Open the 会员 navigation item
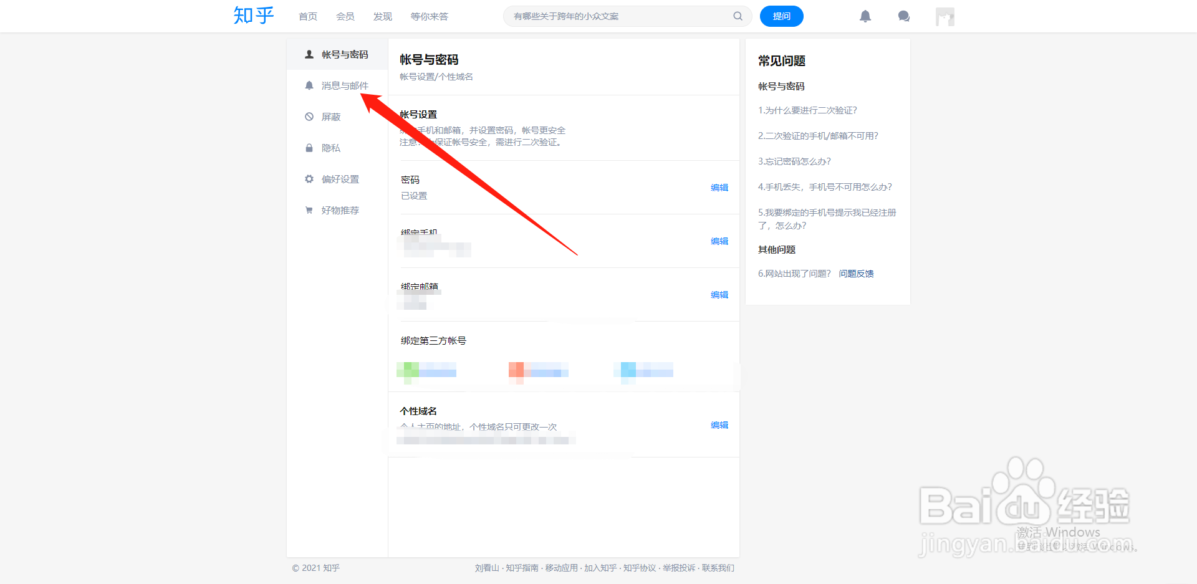Screen dimensions: 1197x584 (x=345, y=16)
